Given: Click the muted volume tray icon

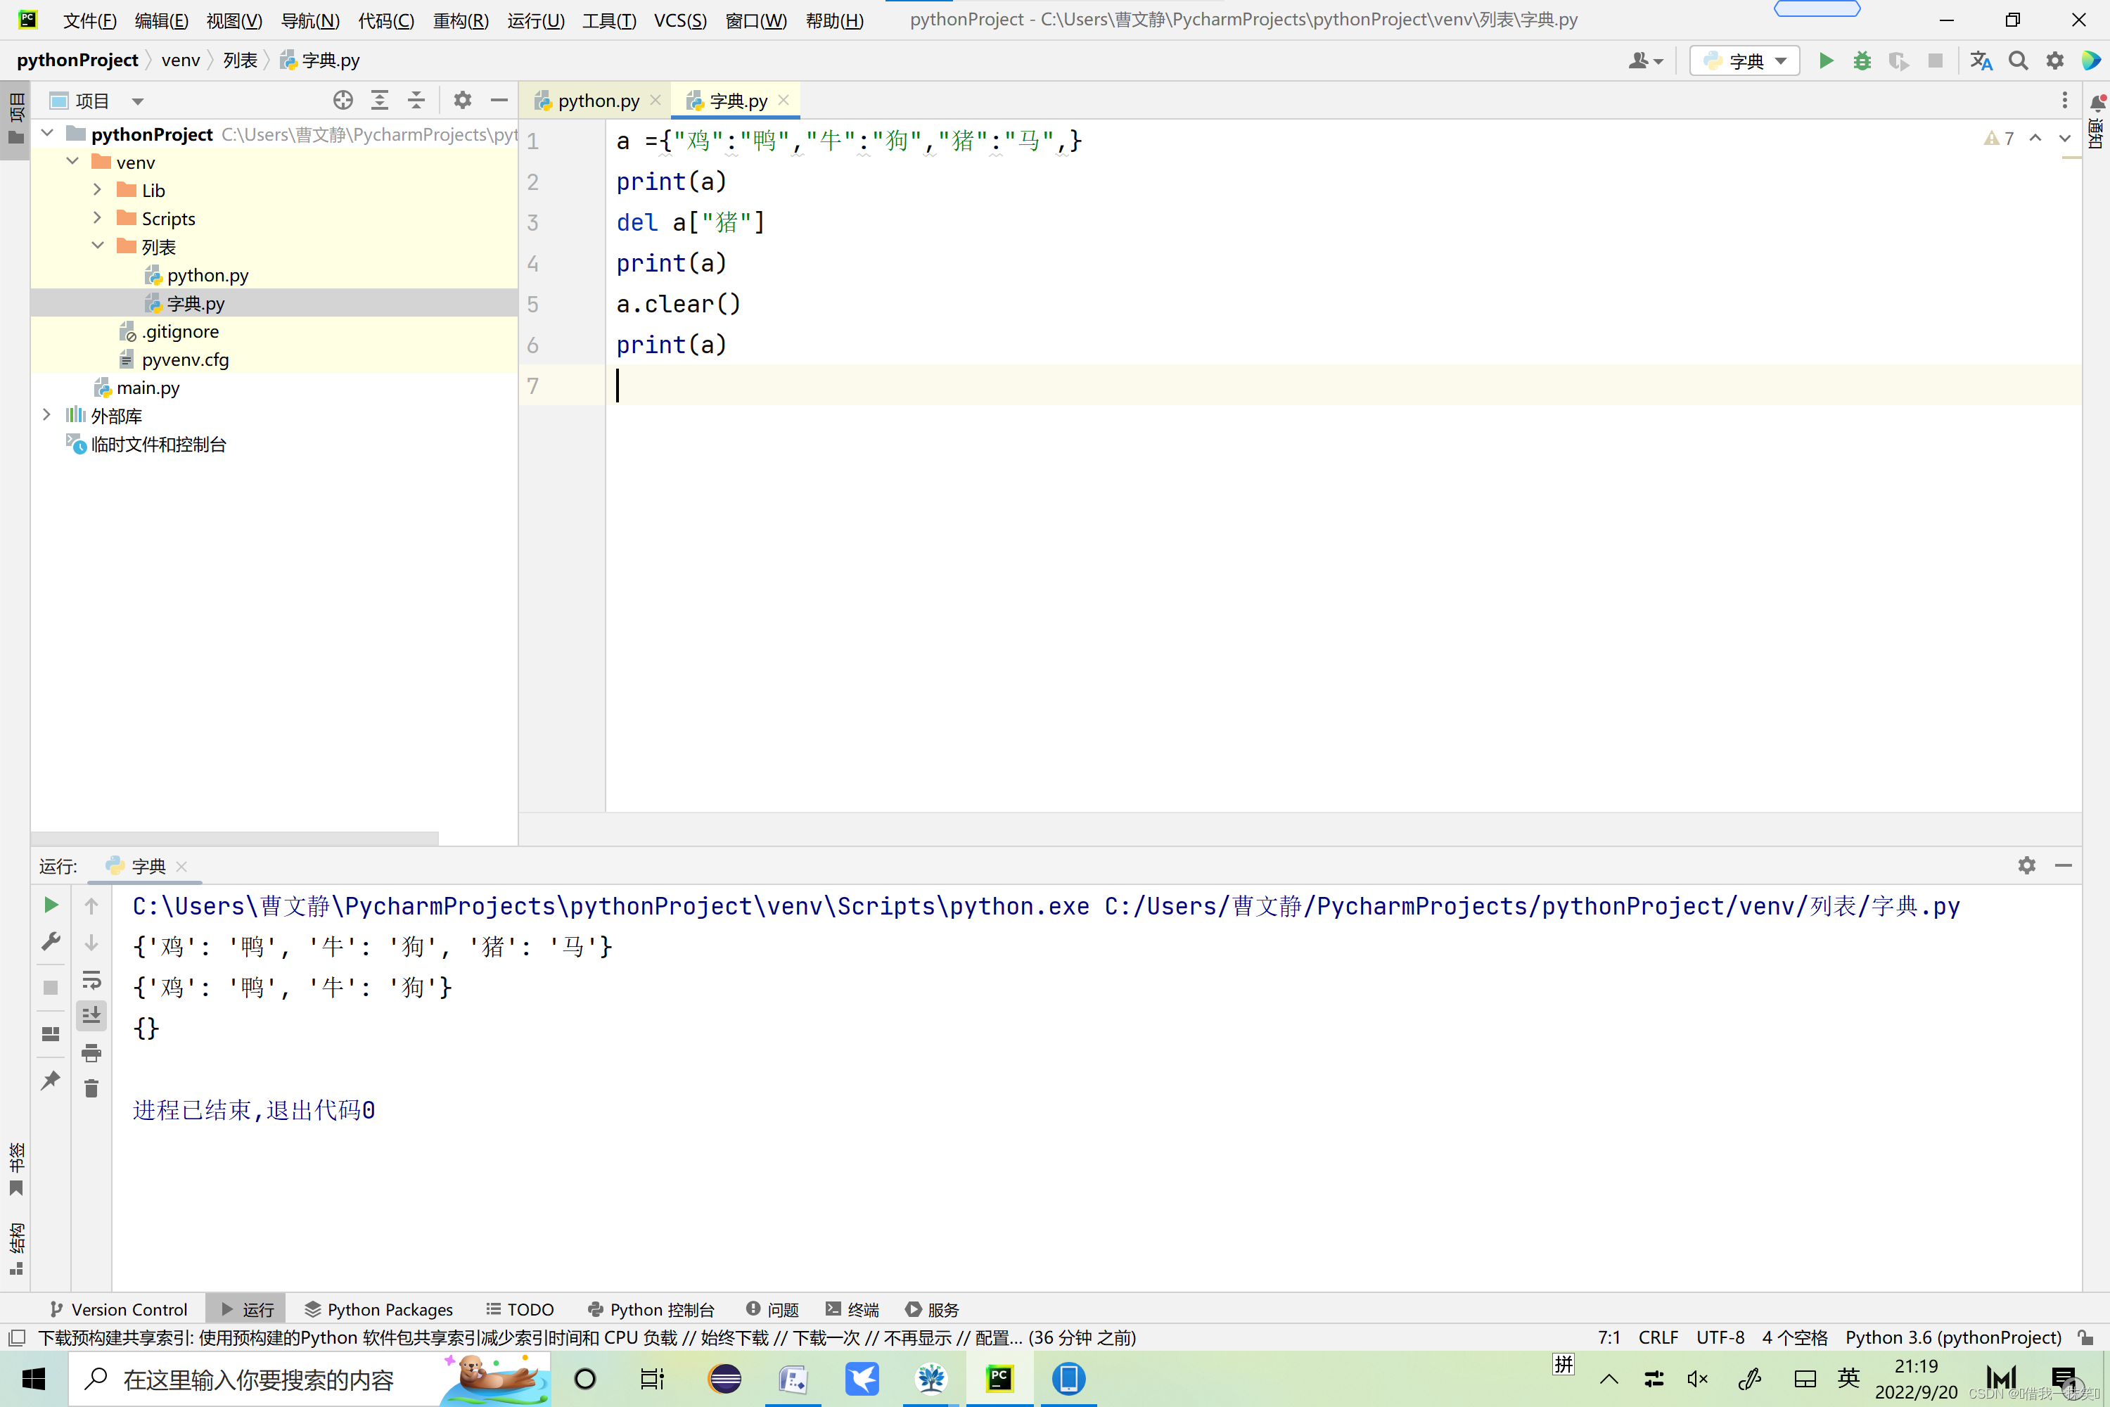Looking at the screenshot, I should click(1696, 1379).
